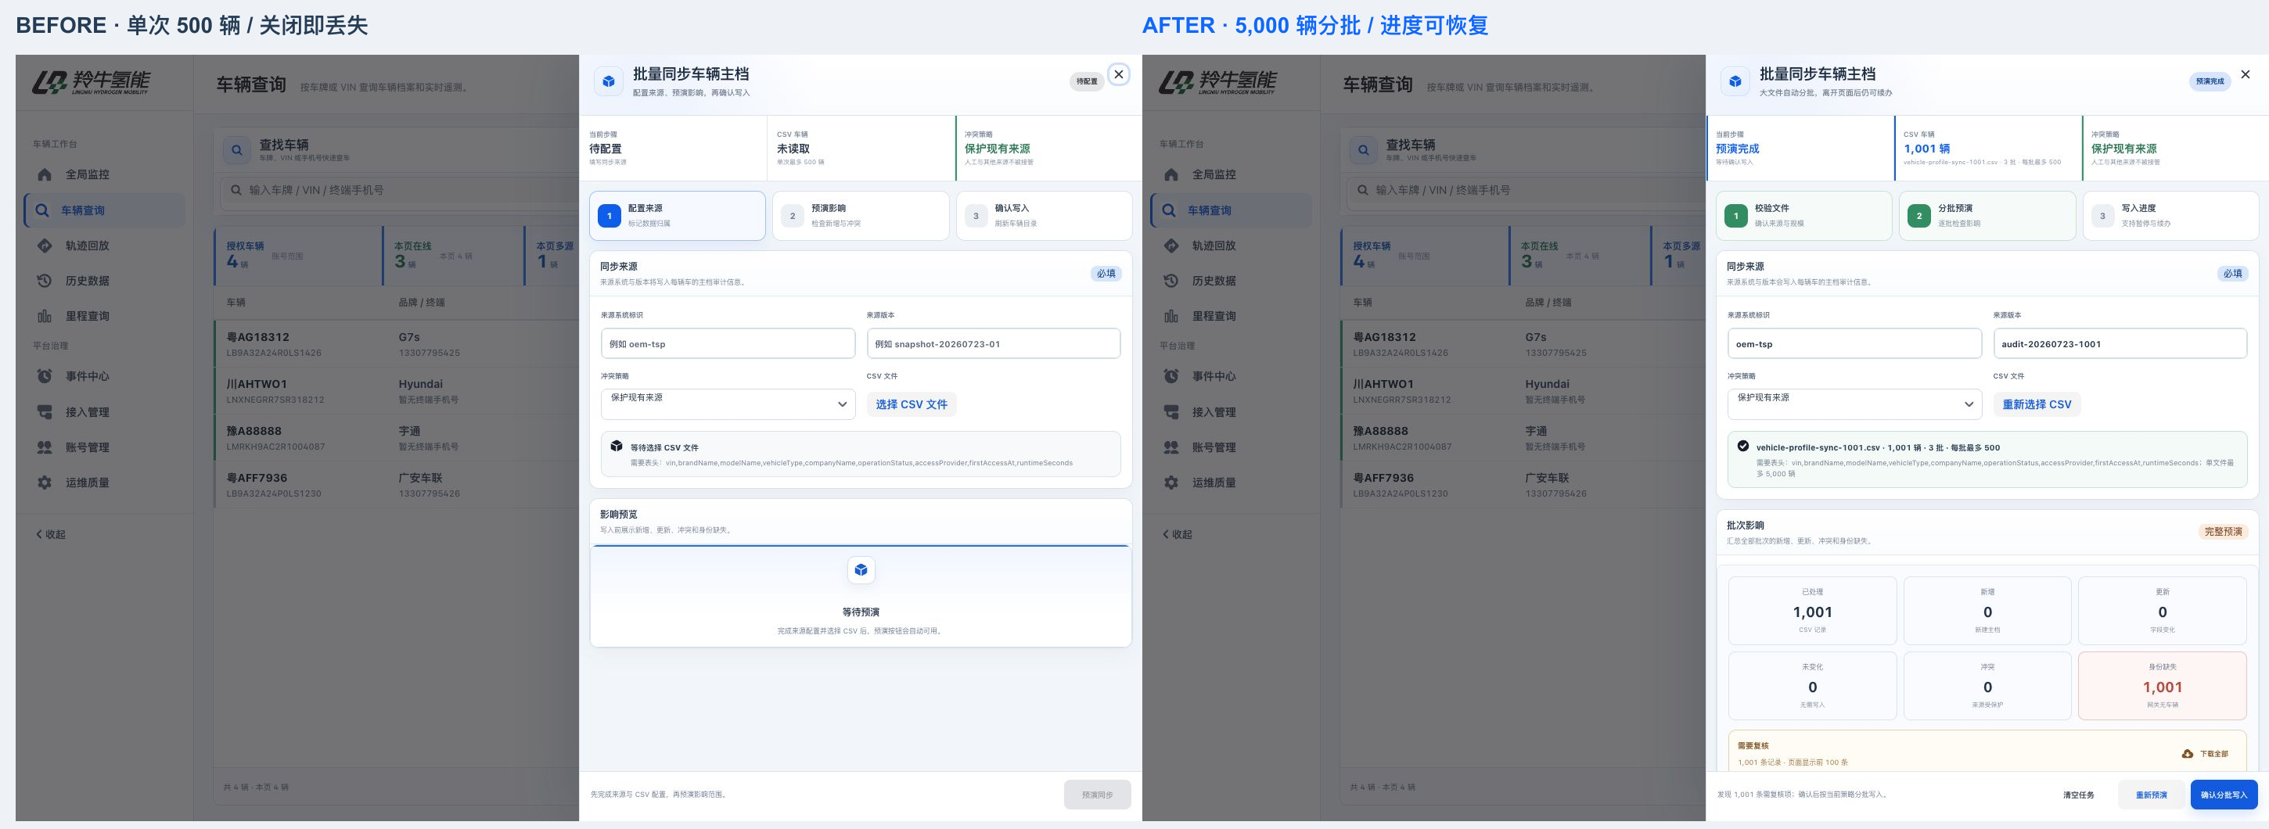Select step 2 分批预演 in AFTER drawer
This screenshot has width=2269, height=829.
point(1987,216)
